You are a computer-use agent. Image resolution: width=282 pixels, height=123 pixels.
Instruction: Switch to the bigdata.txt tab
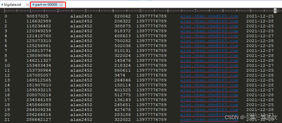click(13, 4)
